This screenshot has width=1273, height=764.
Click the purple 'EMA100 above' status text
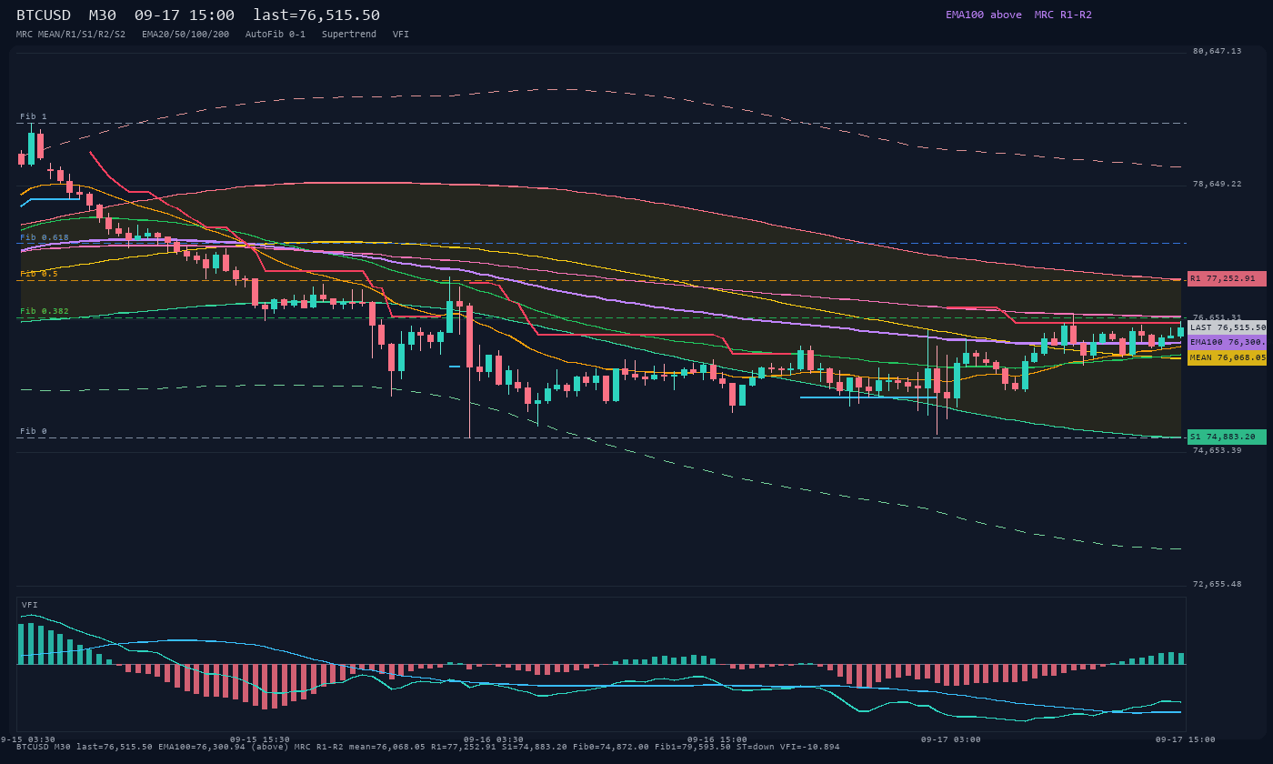point(984,15)
